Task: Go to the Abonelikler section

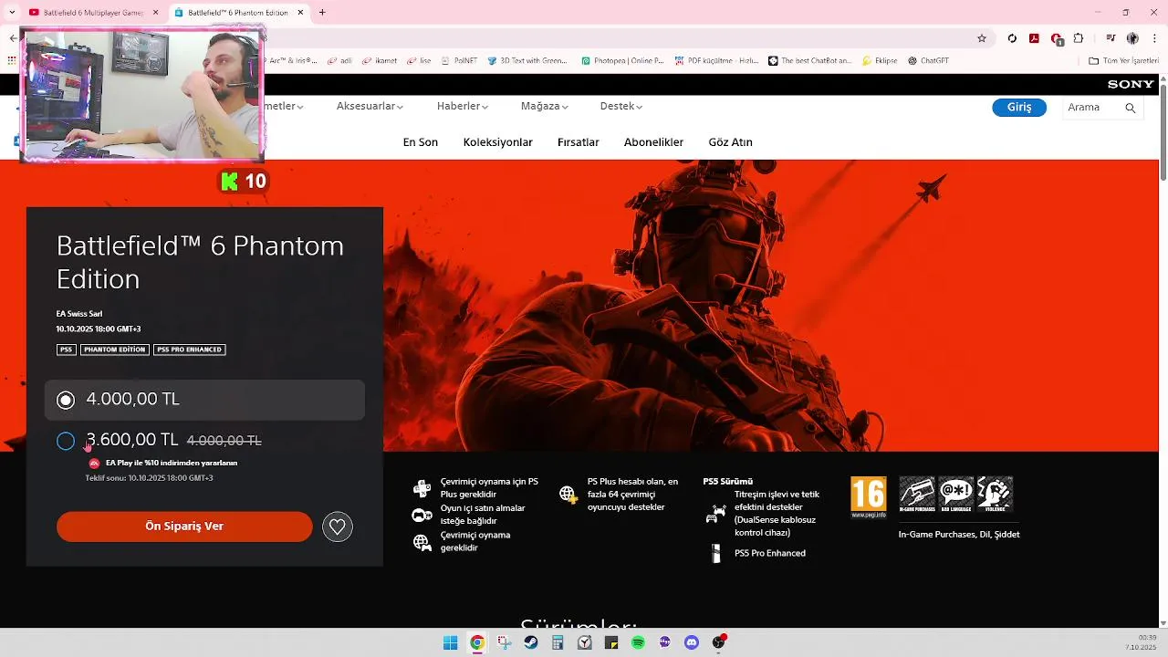Action: coord(653,142)
